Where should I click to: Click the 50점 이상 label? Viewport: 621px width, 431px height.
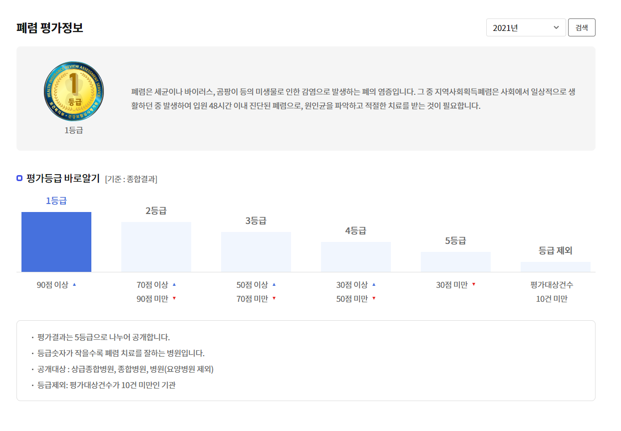pyautogui.click(x=252, y=285)
